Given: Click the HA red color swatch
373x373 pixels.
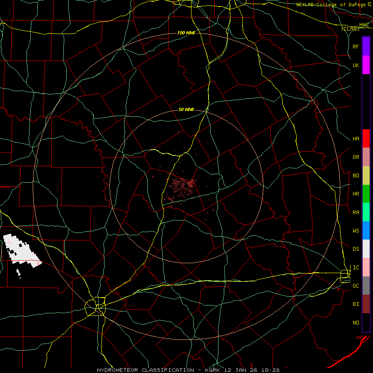Looking at the screenshot, I should click(x=366, y=138).
